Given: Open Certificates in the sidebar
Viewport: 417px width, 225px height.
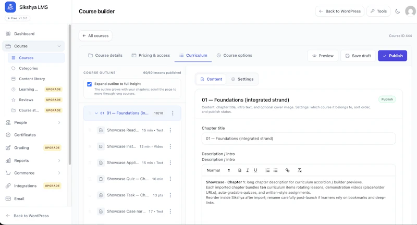Looking at the screenshot, I should pyautogui.click(x=33, y=135).
